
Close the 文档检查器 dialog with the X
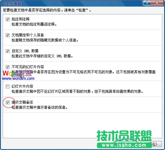coord(157,3)
